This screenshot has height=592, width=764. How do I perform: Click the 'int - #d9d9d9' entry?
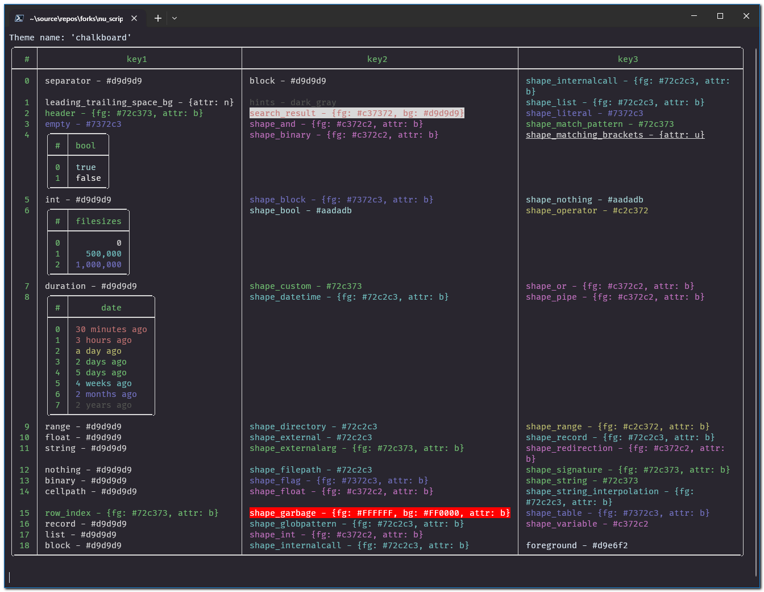click(x=78, y=200)
